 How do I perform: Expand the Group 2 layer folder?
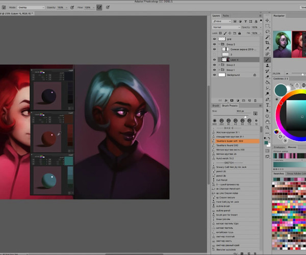click(219, 65)
